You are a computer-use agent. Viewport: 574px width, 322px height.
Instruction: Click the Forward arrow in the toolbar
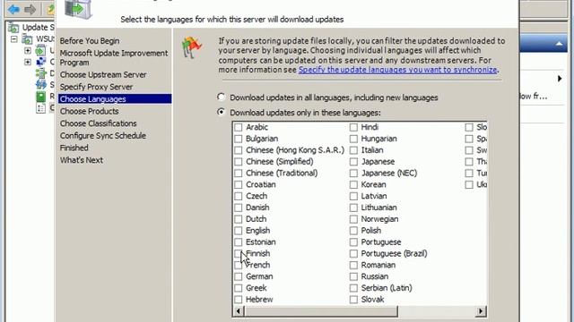[30, 9]
